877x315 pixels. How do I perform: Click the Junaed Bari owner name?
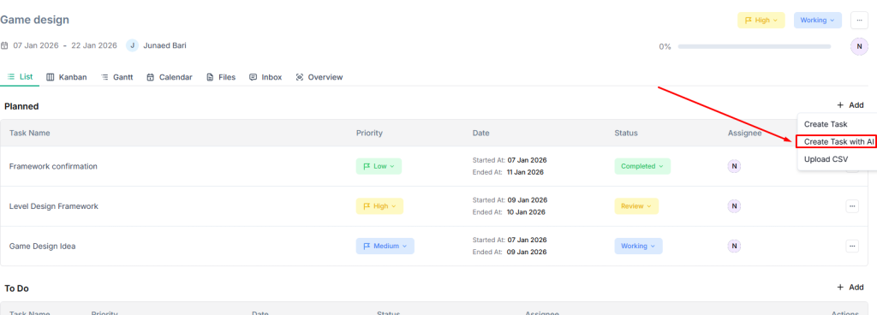tap(165, 46)
